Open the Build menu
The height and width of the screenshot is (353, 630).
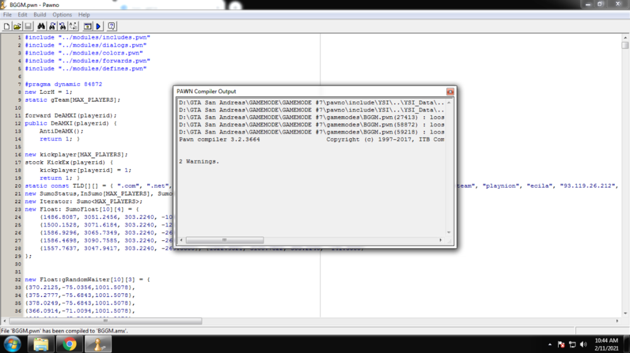coord(40,14)
